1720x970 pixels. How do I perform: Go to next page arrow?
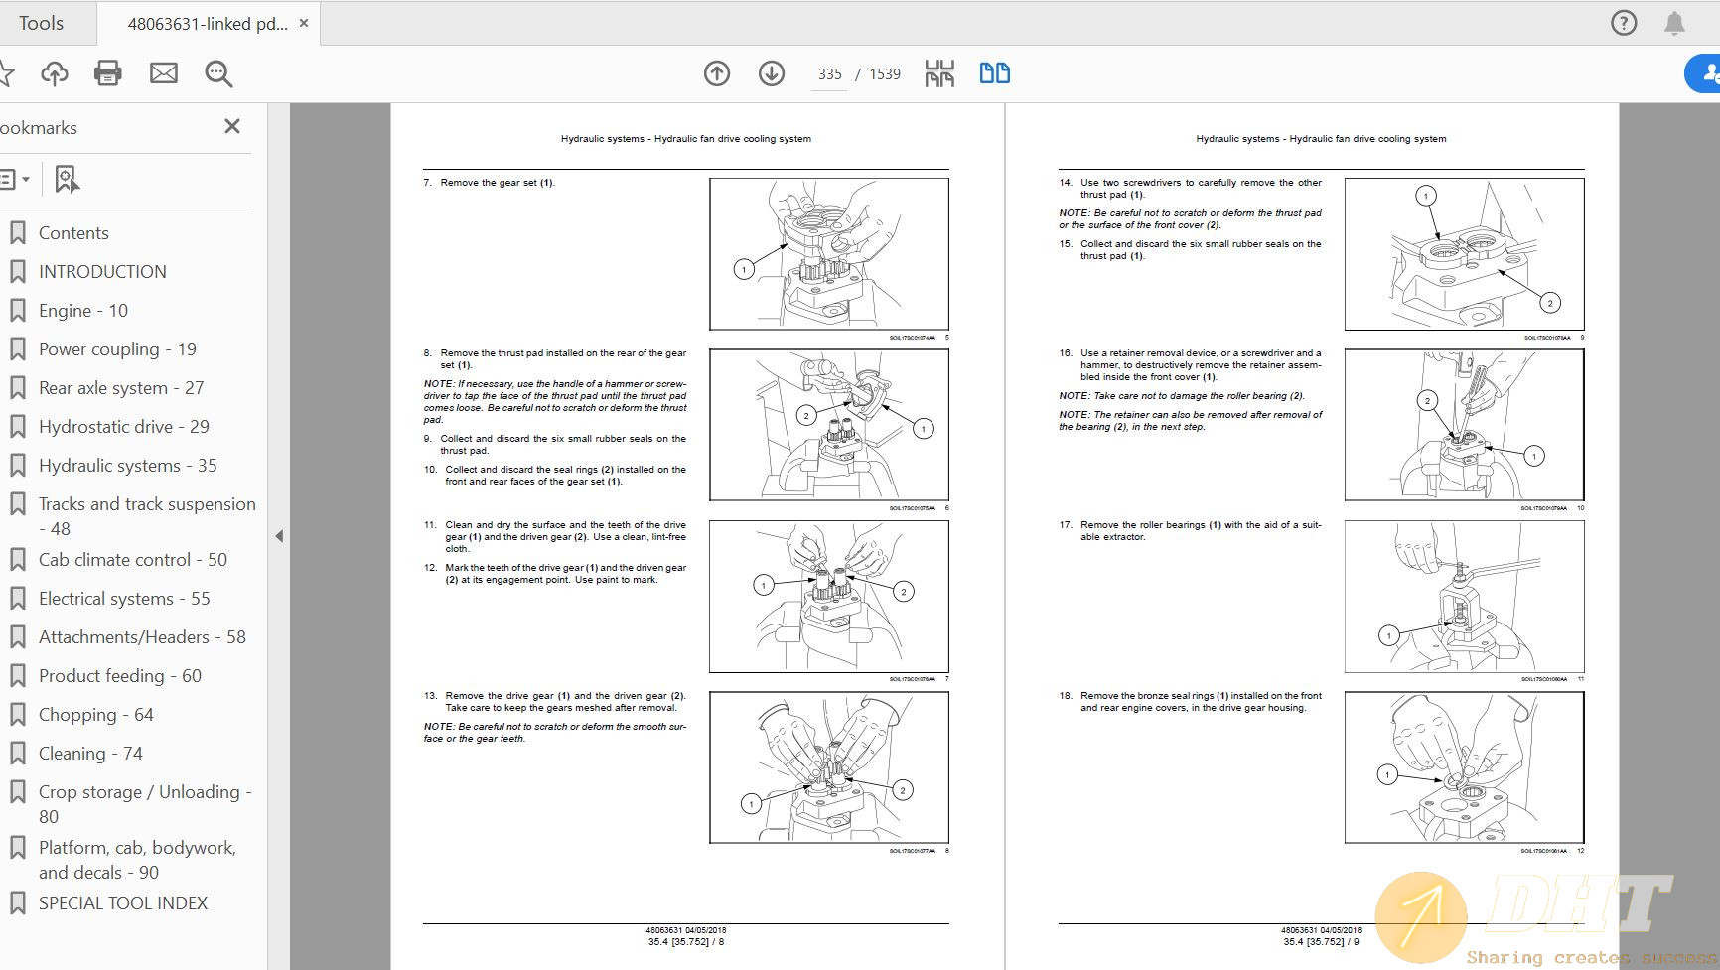coord(772,73)
